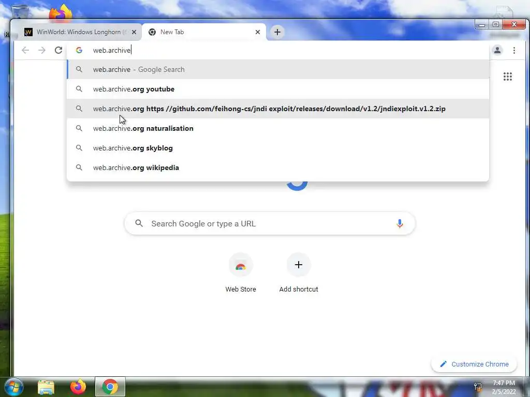This screenshot has height=397, width=530.
Task: Close the New Tab tab
Action: point(258,32)
